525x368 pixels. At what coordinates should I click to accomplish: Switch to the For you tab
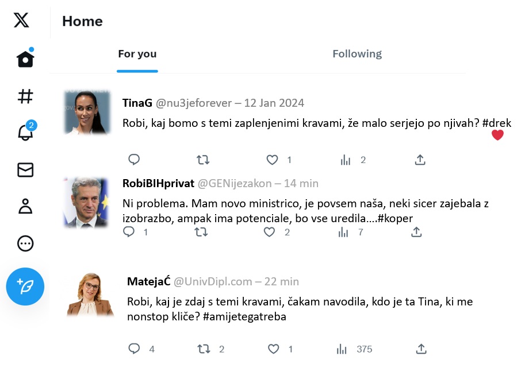point(137,54)
